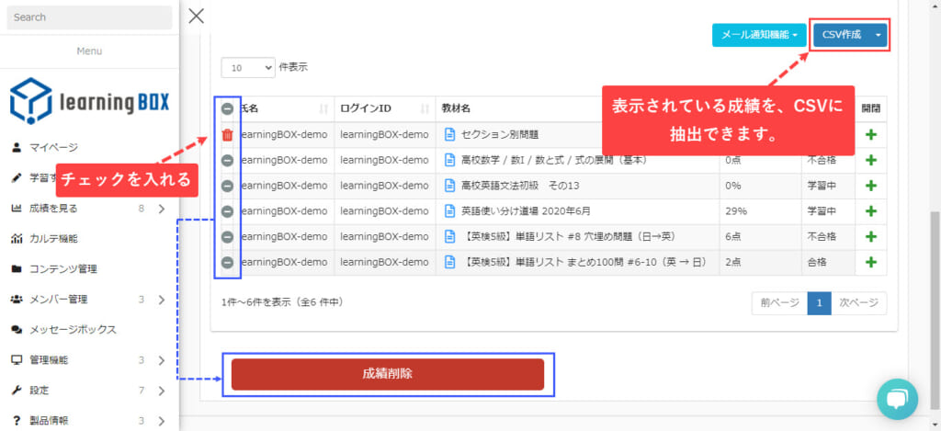The width and height of the screenshot is (941, 431).
Task: Open the メール通知機能 dropdown
Action: click(x=759, y=35)
